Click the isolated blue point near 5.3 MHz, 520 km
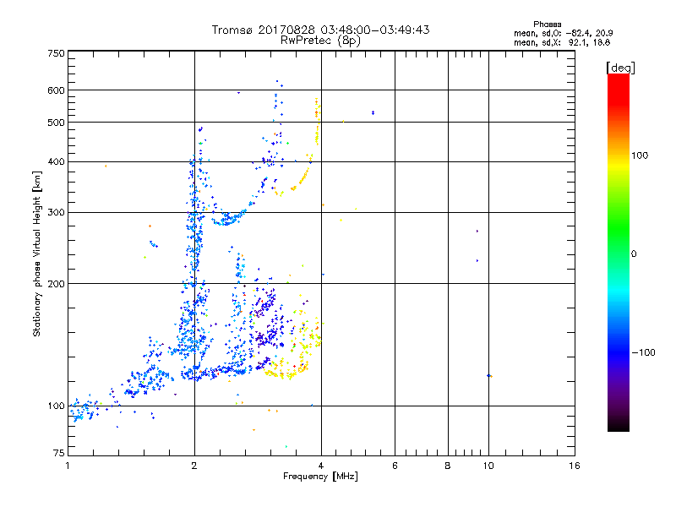 click(373, 113)
